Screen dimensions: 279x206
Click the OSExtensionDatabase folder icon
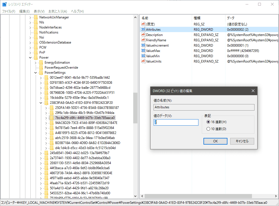36,42
